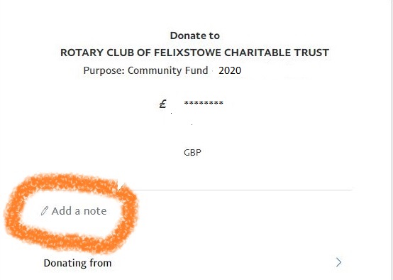Click the word 'from' in Donating from
The height and width of the screenshot is (280, 393).
click(101, 263)
